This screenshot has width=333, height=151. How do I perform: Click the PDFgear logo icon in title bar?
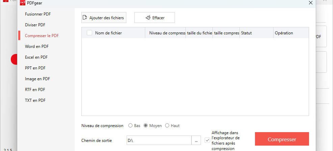[23, 3]
